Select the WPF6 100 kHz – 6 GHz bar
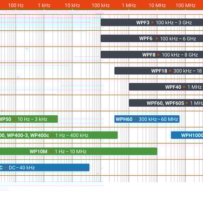 pyautogui.click(x=152, y=38)
